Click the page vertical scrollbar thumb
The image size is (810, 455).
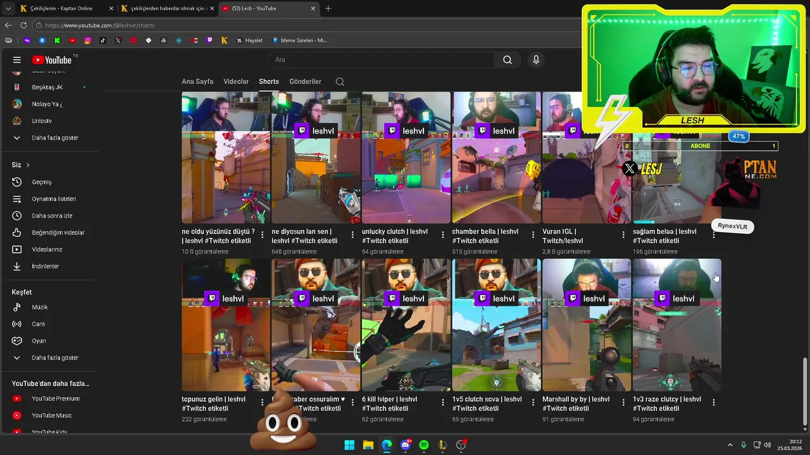coord(805,392)
